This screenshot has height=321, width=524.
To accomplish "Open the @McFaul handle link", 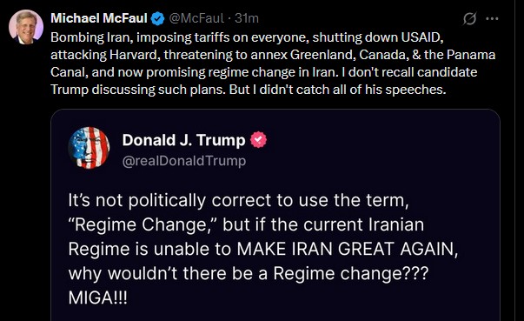I will [196, 18].
